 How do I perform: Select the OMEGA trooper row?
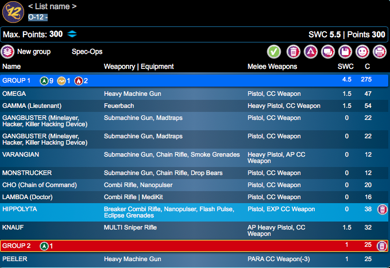click(x=194, y=94)
